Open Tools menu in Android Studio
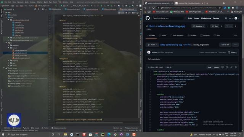The image size is (244, 137). click(55, 2)
